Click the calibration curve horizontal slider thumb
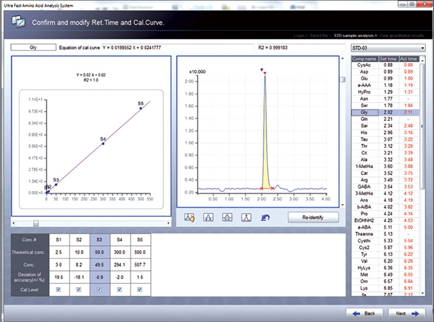The height and width of the screenshot is (322, 434). click(36, 223)
